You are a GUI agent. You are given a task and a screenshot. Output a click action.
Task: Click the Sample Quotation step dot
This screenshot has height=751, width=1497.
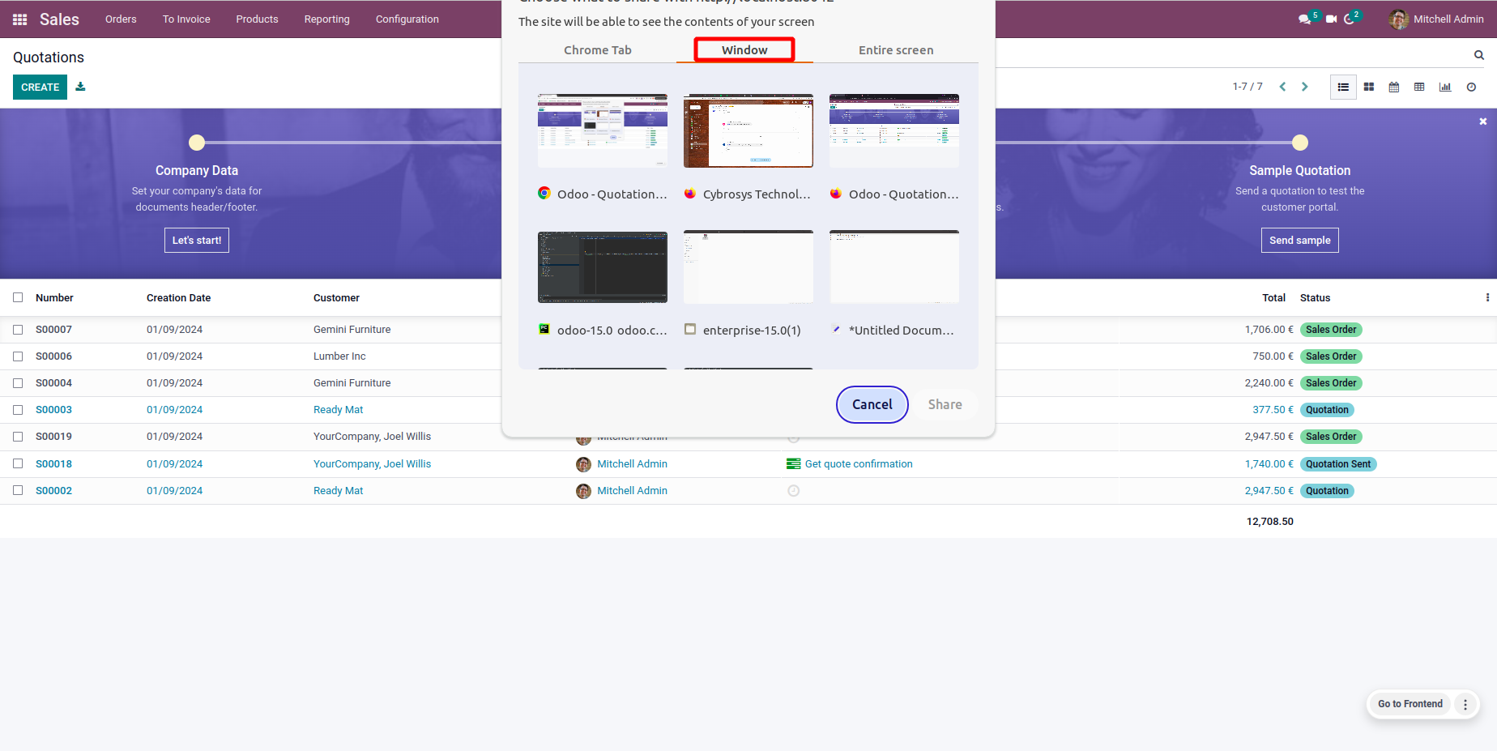(1300, 143)
